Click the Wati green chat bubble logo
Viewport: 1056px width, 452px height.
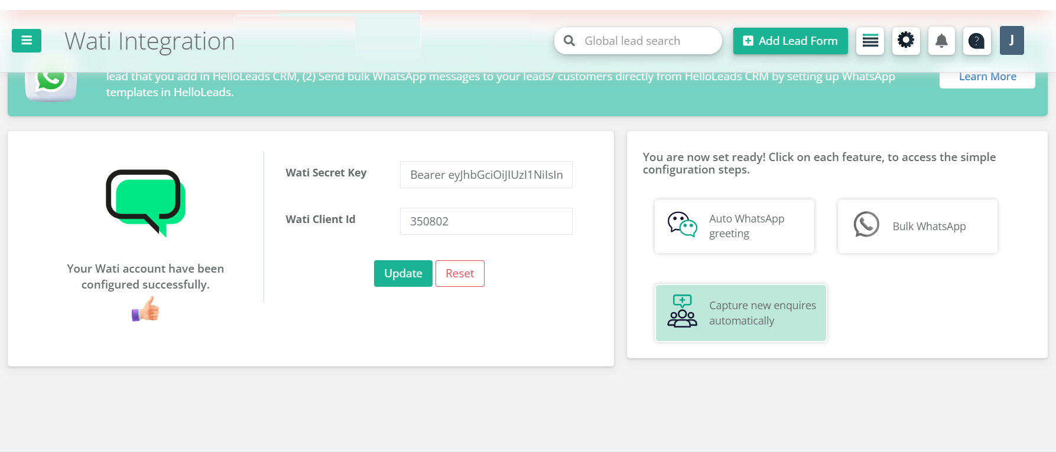click(145, 203)
